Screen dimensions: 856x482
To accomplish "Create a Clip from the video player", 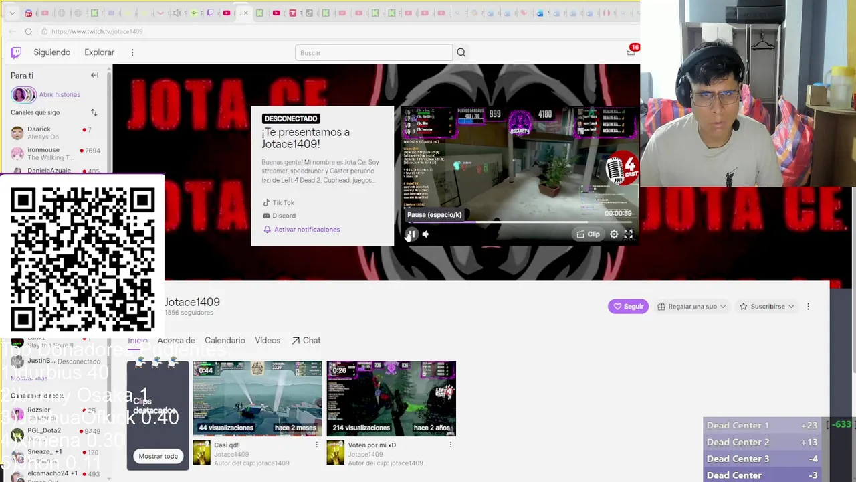I will point(588,234).
